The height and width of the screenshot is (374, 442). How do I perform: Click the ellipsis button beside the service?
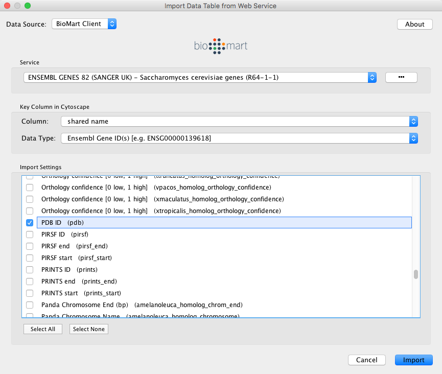(x=401, y=77)
